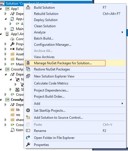
Task: Click the solution icon at tree top
Action: [x=2, y=4]
